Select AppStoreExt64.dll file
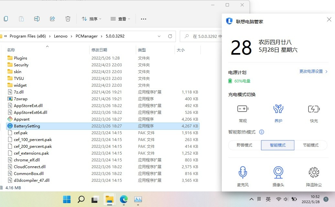This screenshot has height=207, width=335. 30,112
